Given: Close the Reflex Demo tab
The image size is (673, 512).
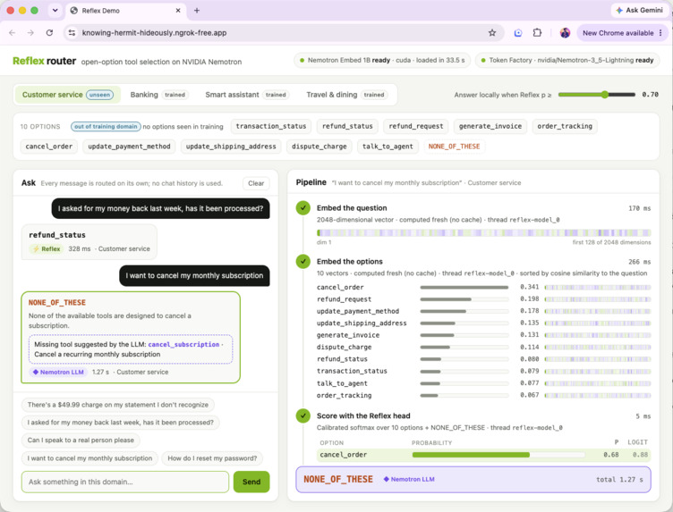Looking at the screenshot, I should 178,11.
